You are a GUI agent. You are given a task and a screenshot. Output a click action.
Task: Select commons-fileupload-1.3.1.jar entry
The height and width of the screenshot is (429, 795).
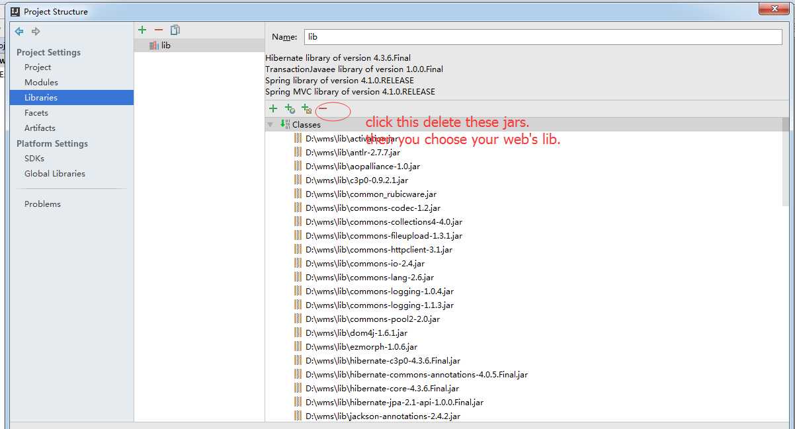[384, 235]
